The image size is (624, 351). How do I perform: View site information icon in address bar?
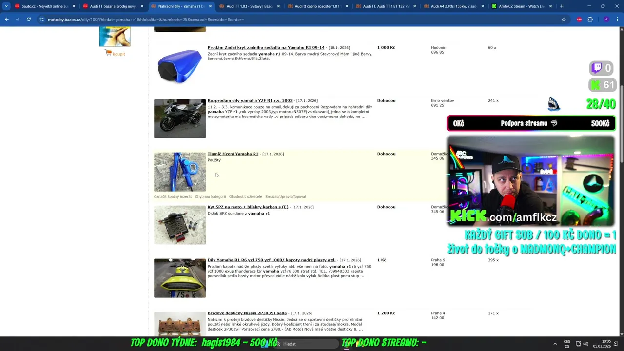pyautogui.click(x=42, y=19)
